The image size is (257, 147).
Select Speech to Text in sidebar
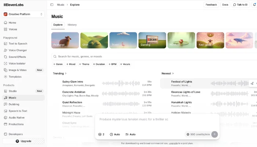[x=18, y=111]
